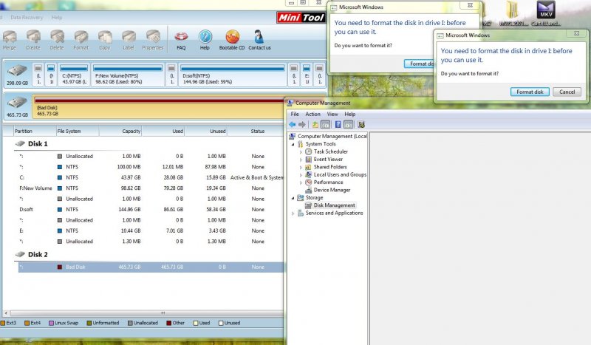The height and width of the screenshot is (345, 591).
Task: Choose the Delete partition tool
Action: pos(57,40)
